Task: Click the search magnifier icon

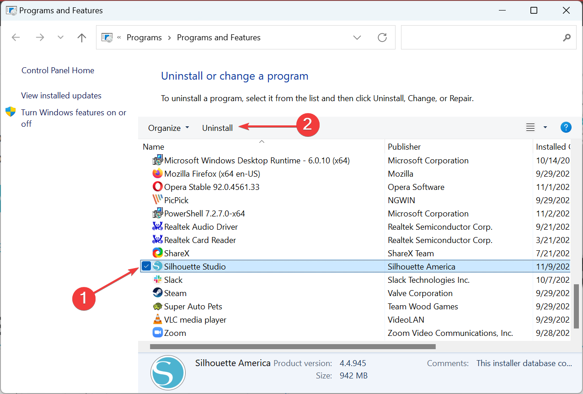Action: pos(567,38)
